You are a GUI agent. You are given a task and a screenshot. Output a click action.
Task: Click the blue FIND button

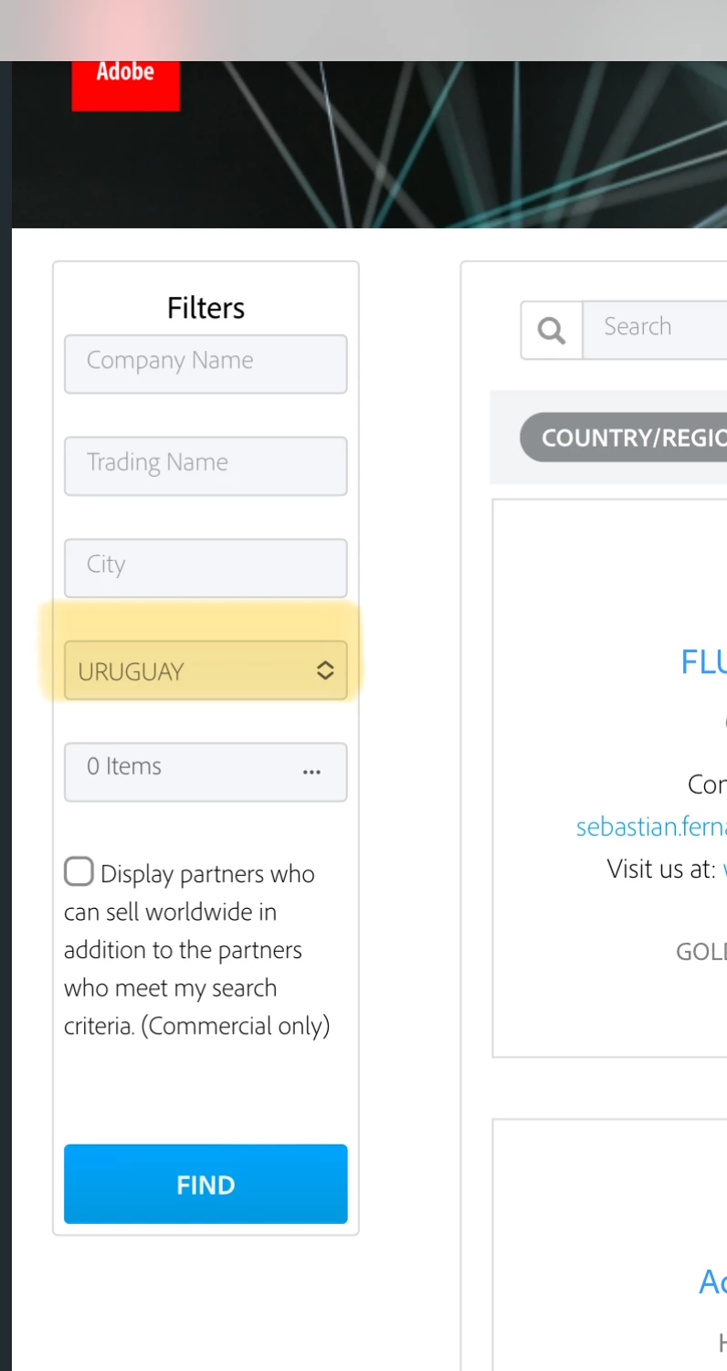click(x=205, y=1184)
